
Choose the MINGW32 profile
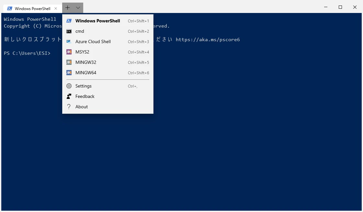point(108,62)
